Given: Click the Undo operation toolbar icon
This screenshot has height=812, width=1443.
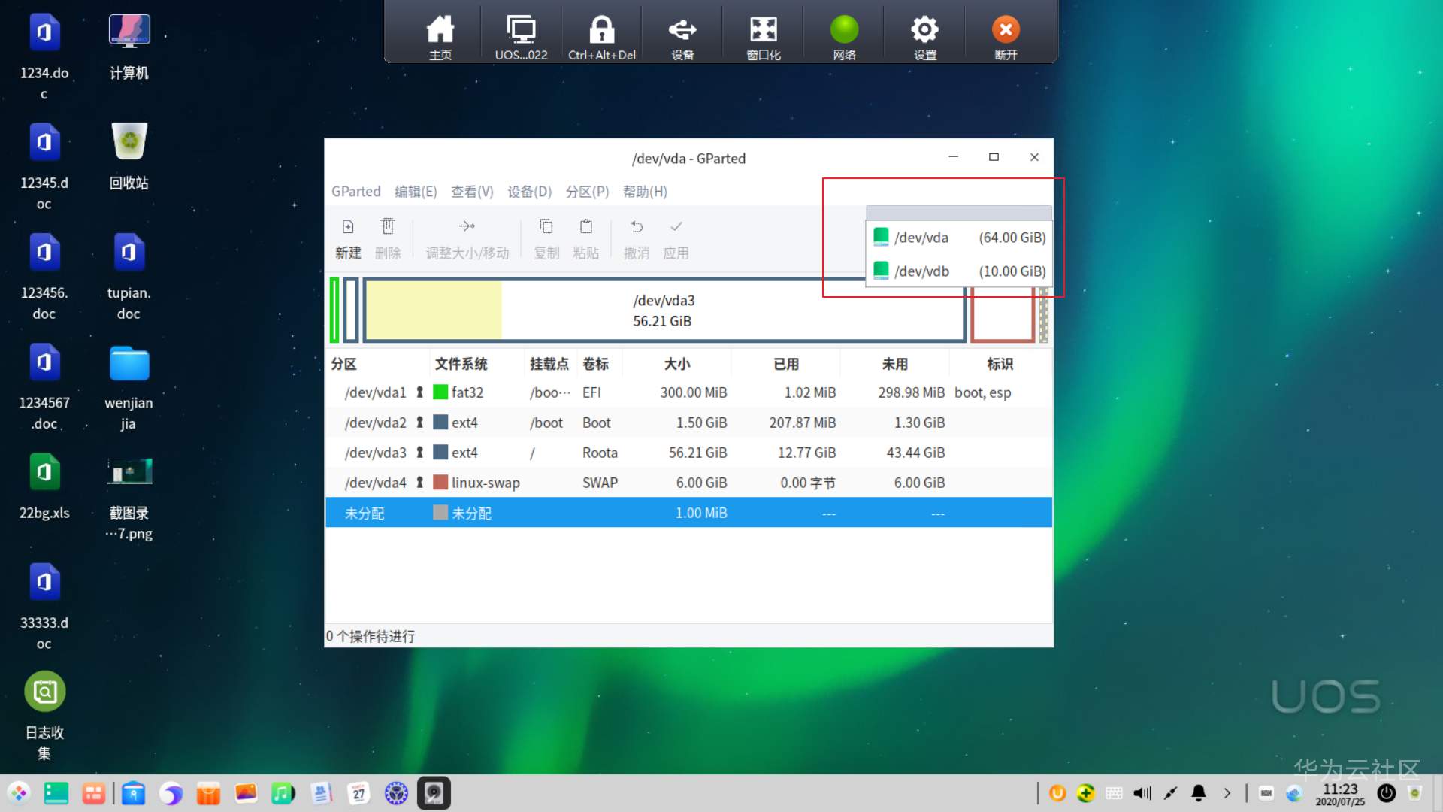Looking at the screenshot, I should [x=637, y=227].
